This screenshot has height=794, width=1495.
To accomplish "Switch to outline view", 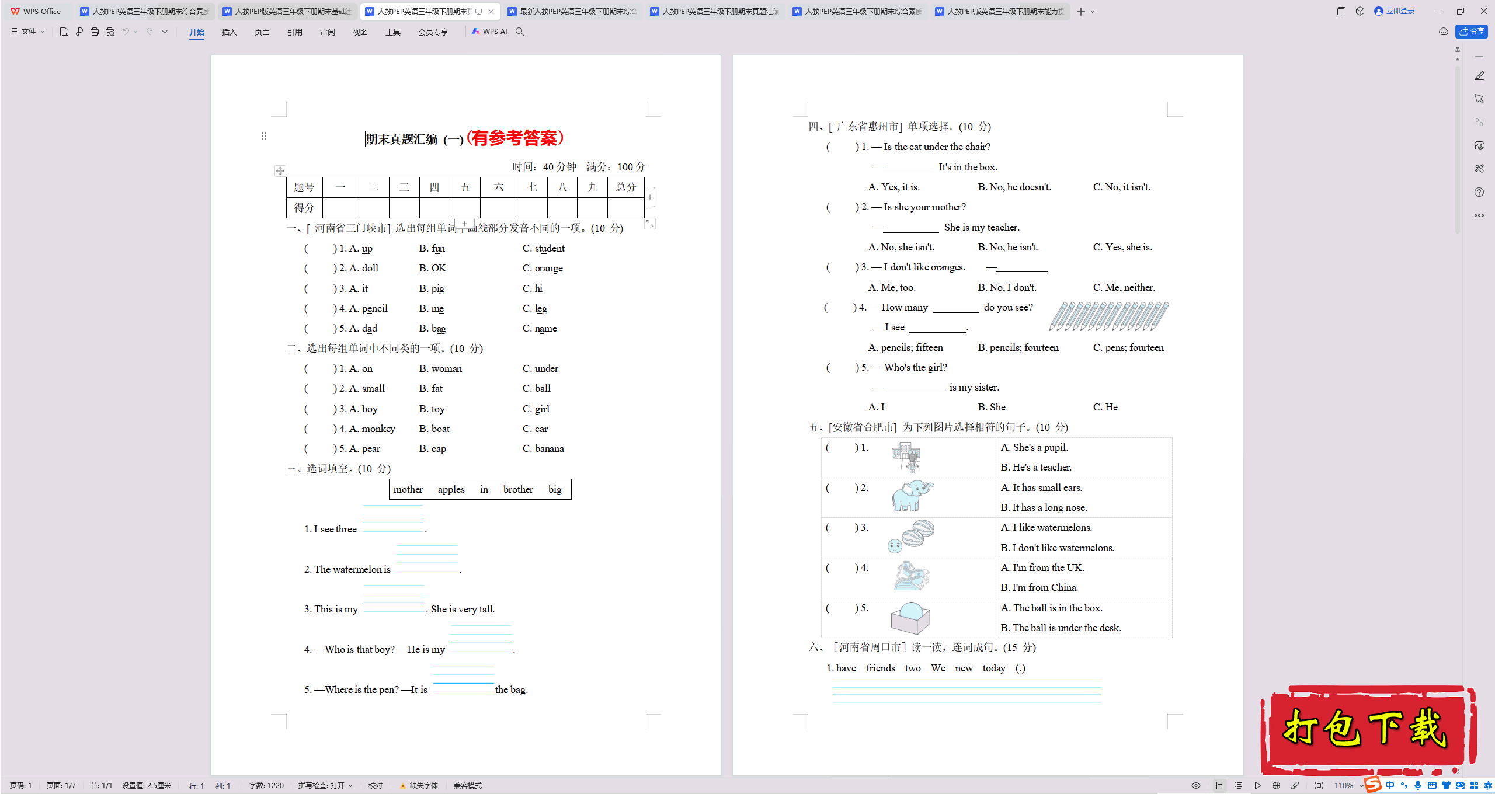I will [1239, 786].
